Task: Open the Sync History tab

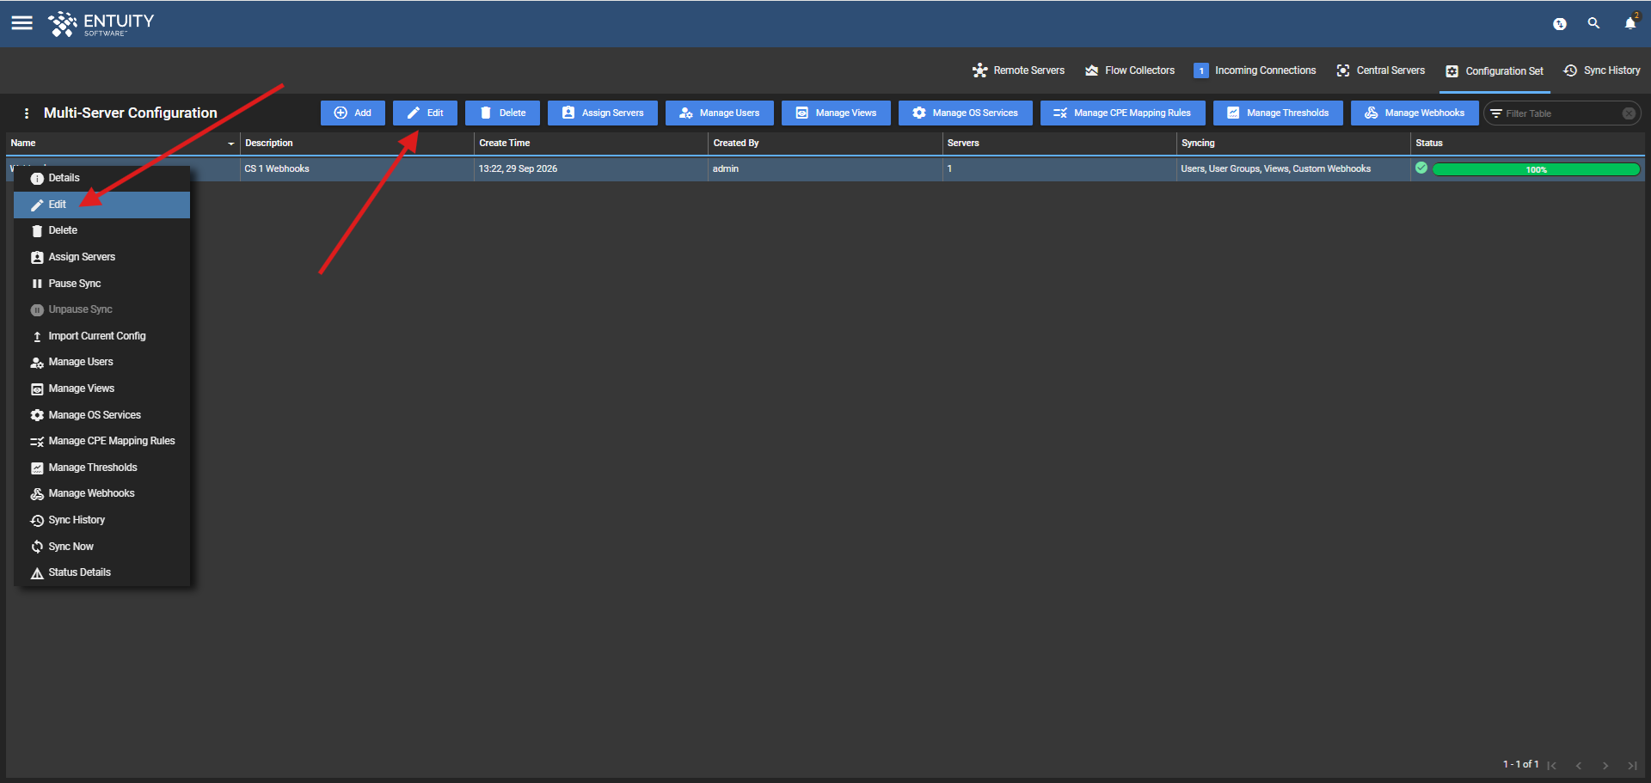Action: point(1602,70)
